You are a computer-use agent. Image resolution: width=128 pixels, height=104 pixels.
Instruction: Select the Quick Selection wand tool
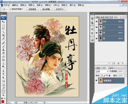(3, 32)
